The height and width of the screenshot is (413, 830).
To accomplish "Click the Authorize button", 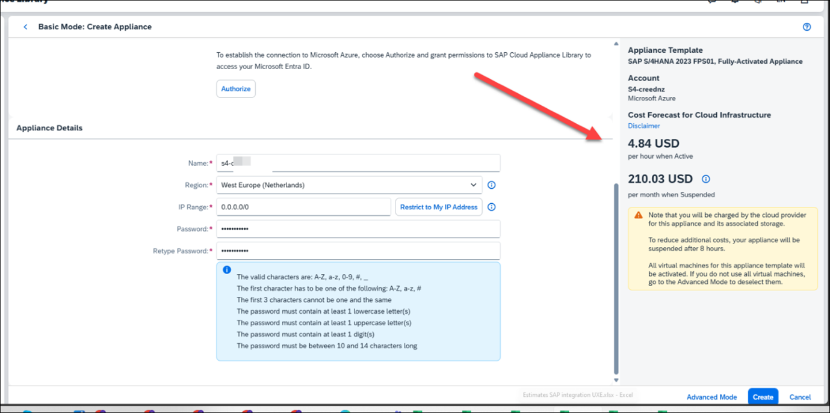I will tap(235, 88).
